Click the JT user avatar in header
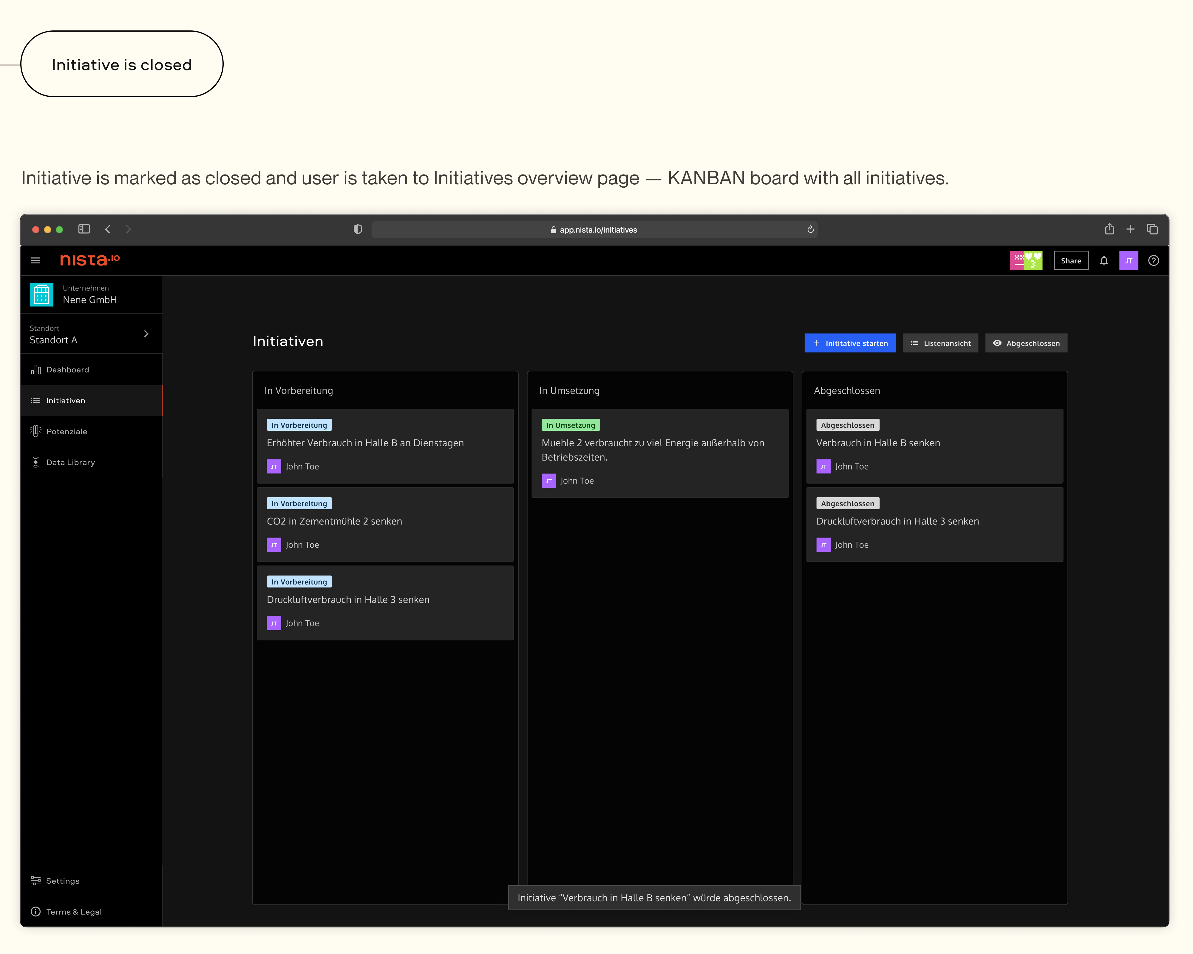This screenshot has height=954, width=1193. pyautogui.click(x=1129, y=261)
